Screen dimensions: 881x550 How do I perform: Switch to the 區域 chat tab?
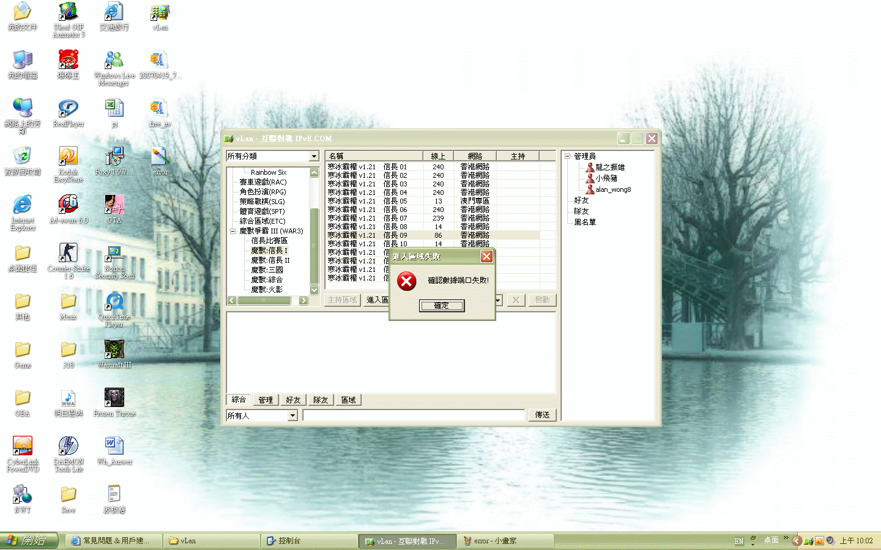click(348, 400)
